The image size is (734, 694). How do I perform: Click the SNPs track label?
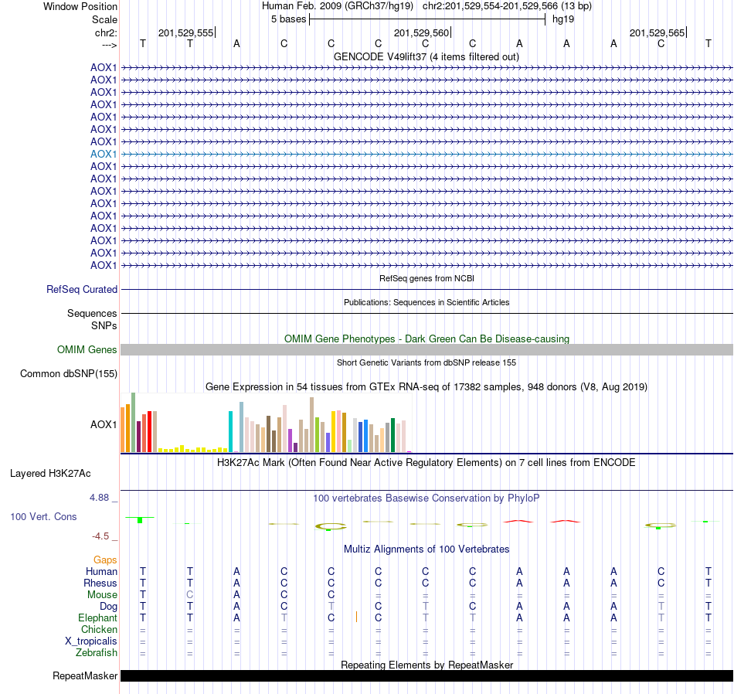104,325
